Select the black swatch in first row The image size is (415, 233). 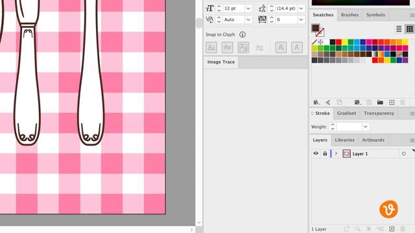point(333,42)
